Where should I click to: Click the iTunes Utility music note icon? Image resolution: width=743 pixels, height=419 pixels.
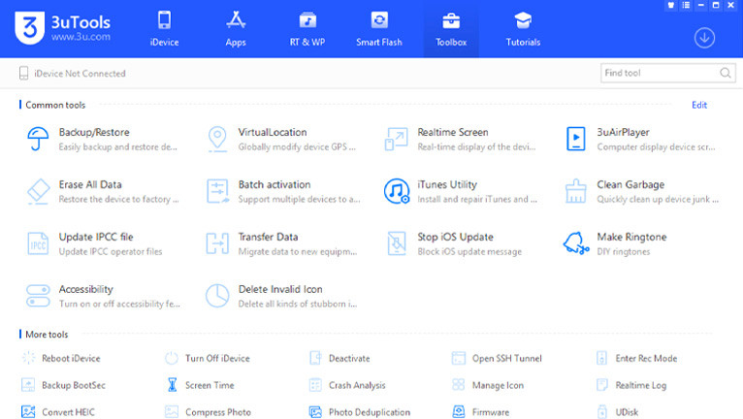pyautogui.click(x=397, y=191)
